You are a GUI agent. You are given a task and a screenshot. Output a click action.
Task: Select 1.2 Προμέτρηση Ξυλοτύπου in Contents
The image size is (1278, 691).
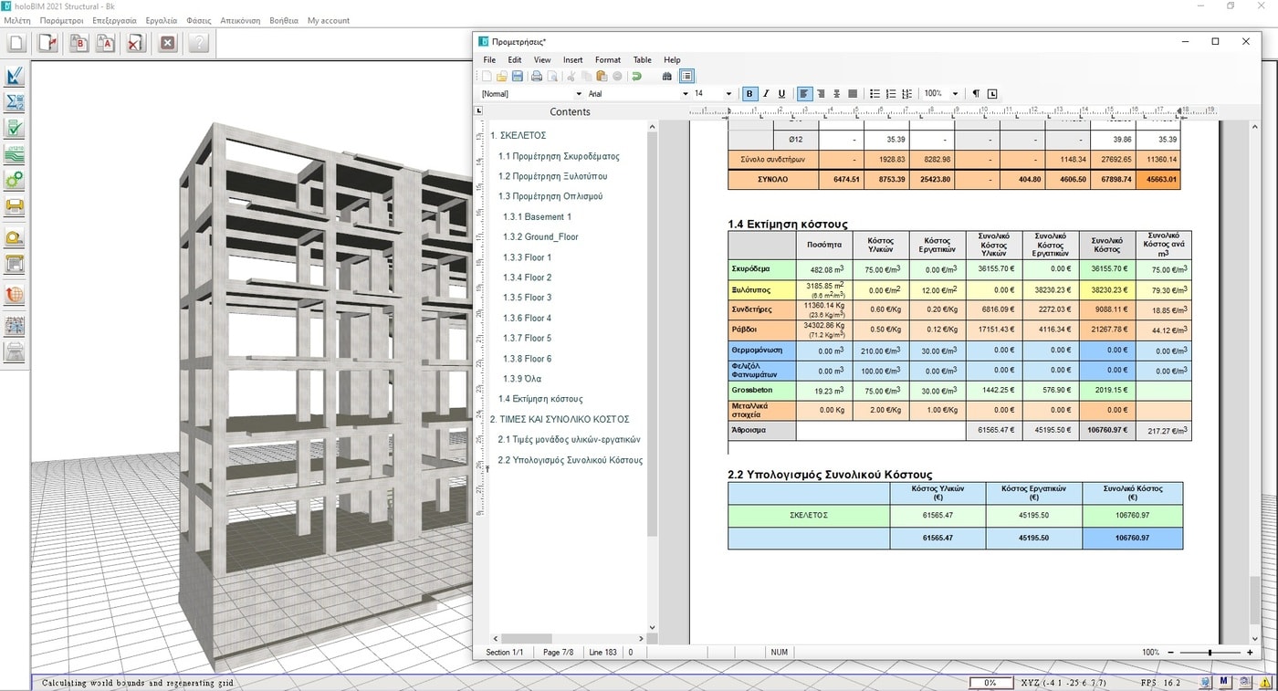click(x=552, y=176)
